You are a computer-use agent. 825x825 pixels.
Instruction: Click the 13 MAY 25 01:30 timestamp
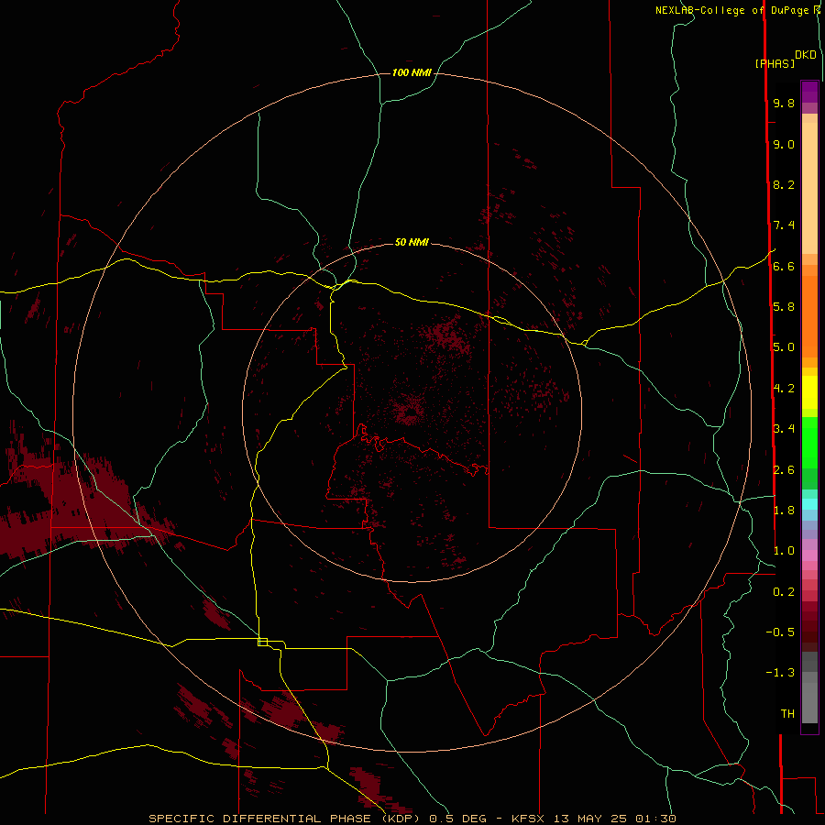pyautogui.click(x=614, y=819)
